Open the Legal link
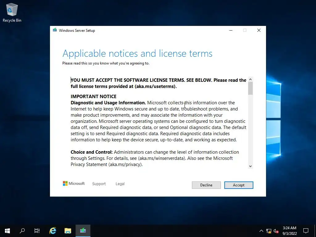Viewport: 316px width, 237px height. tap(120, 184)
